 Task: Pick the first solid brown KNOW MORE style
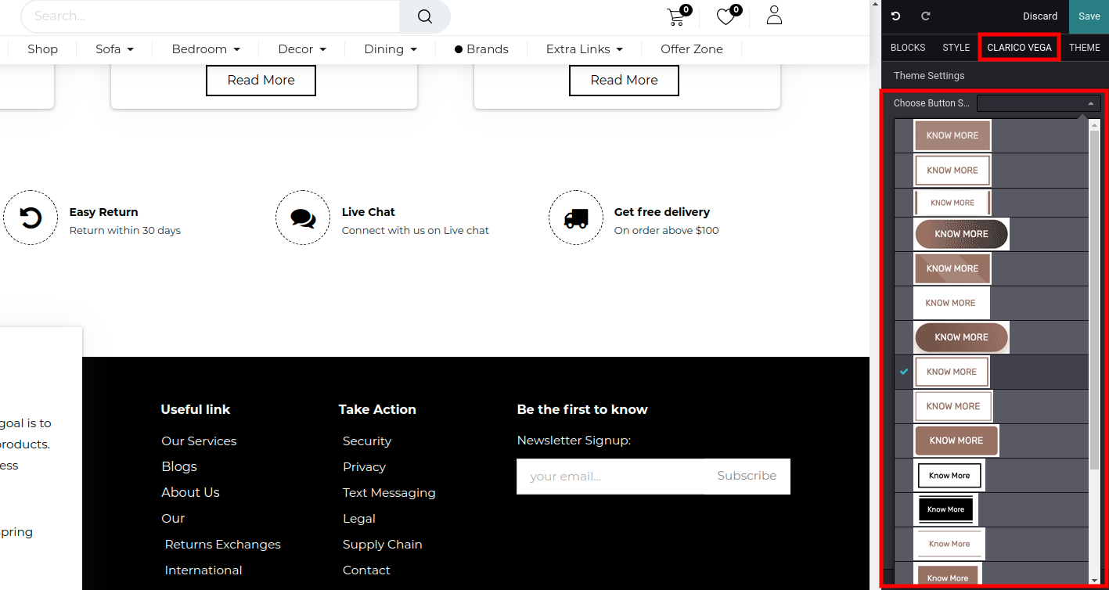coord(952,135)
